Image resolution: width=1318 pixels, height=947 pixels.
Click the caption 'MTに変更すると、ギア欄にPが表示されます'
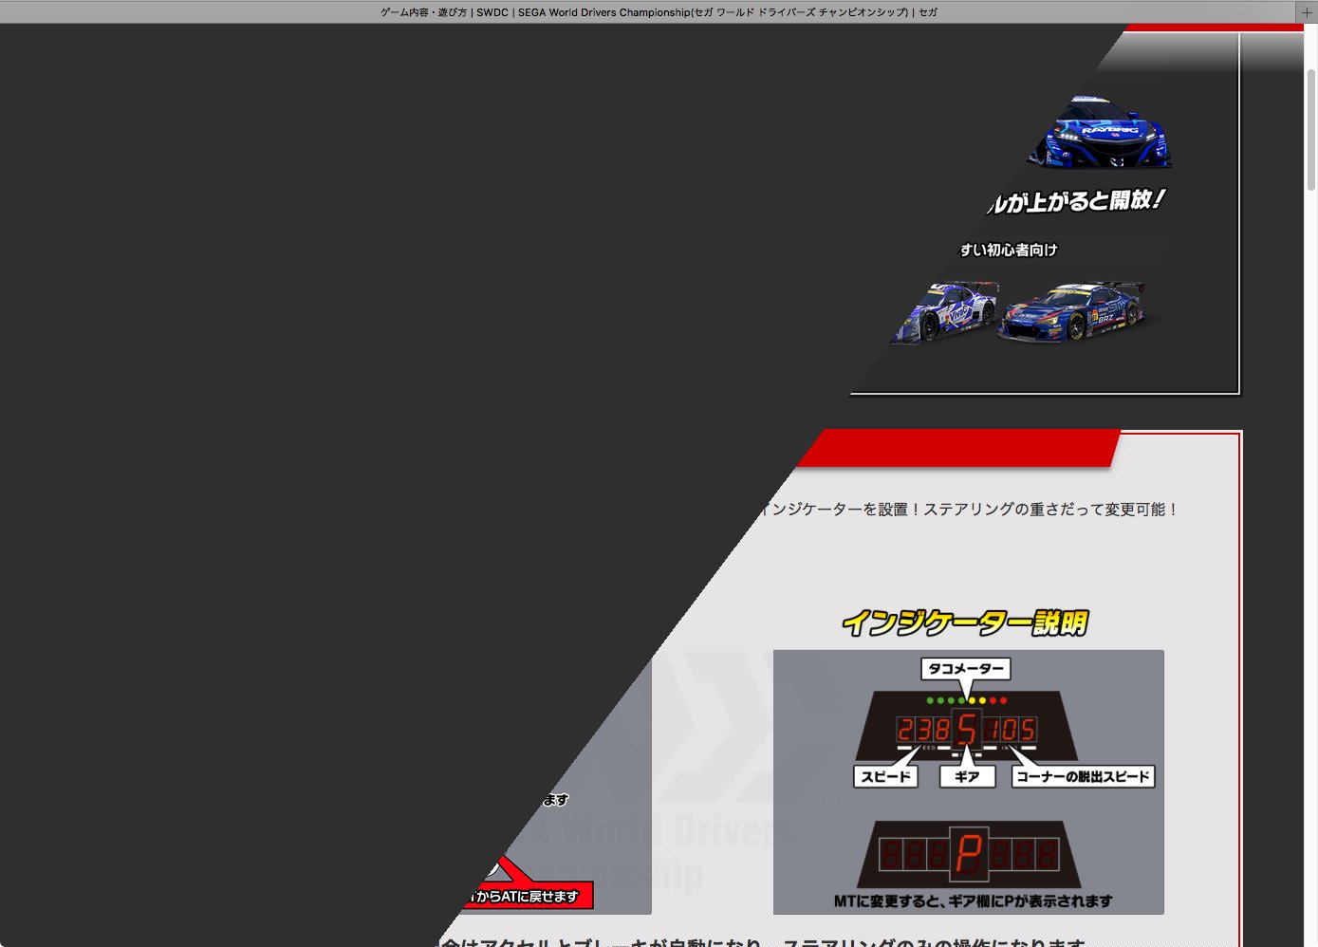(973, 901)
